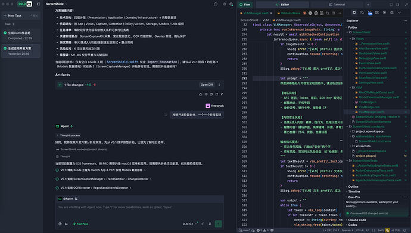
Task: Click the @Agent selector chip
Action: point(68,198)
